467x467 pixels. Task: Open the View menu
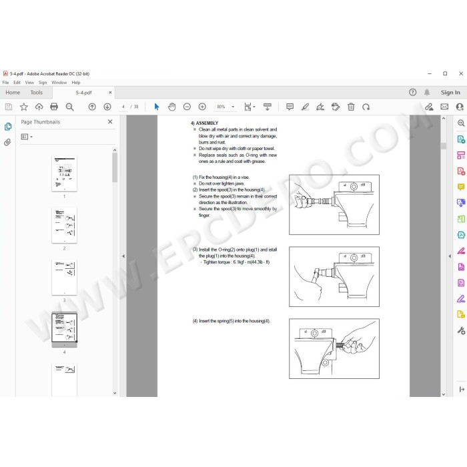tap(29, 83)
